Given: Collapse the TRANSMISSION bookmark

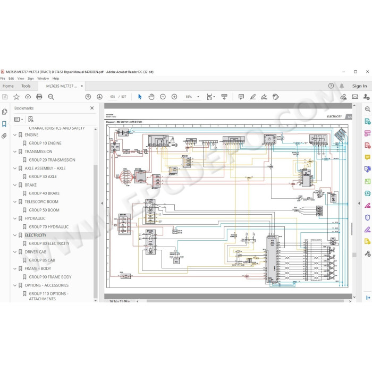Looking at the screenshot, I should pos(15,151).
